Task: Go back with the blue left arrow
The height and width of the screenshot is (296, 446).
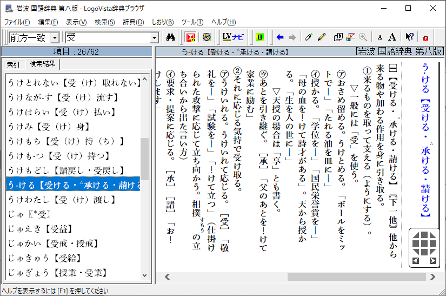Action: click(x=280, y=37)
